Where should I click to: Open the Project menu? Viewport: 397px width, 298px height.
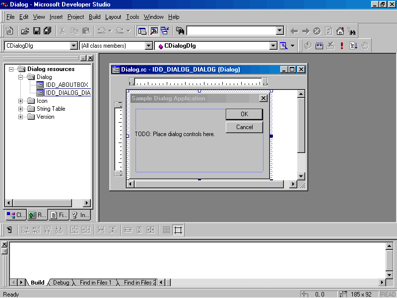point(76,17)
